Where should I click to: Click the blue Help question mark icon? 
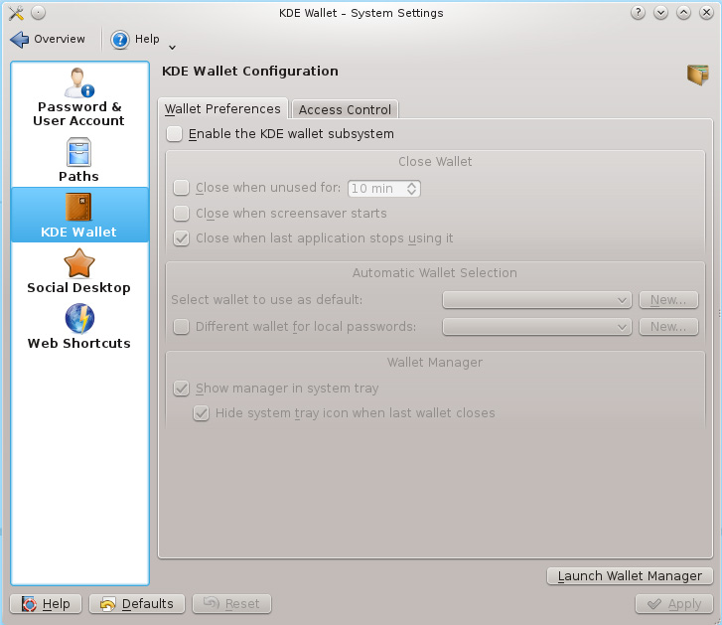tap(120, 40)
